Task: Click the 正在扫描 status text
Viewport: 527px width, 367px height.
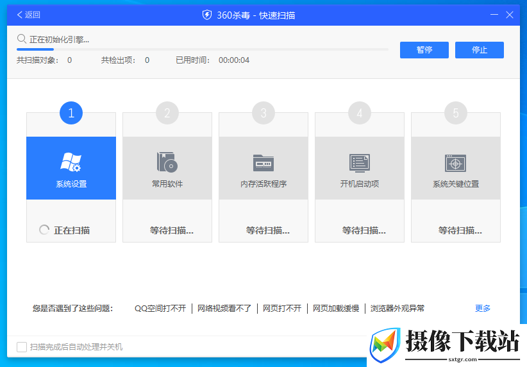Action: click(x=72, y=230)
